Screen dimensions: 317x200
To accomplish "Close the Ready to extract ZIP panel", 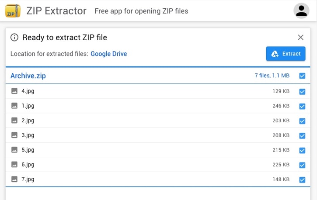I will click(x=300, y=38).
